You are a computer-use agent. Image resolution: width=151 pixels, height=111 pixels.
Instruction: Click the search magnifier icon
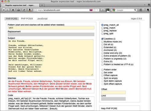[135, 10]
